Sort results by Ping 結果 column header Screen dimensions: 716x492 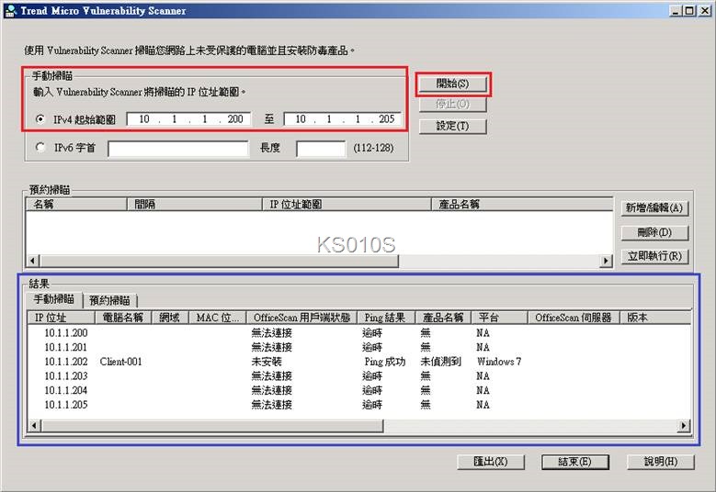click(x=385, y=318)
